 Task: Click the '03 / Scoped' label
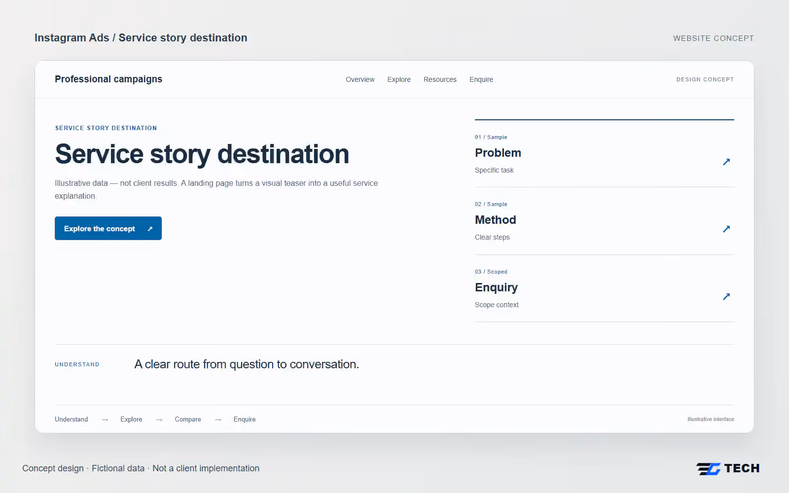[x=491, y=272]
